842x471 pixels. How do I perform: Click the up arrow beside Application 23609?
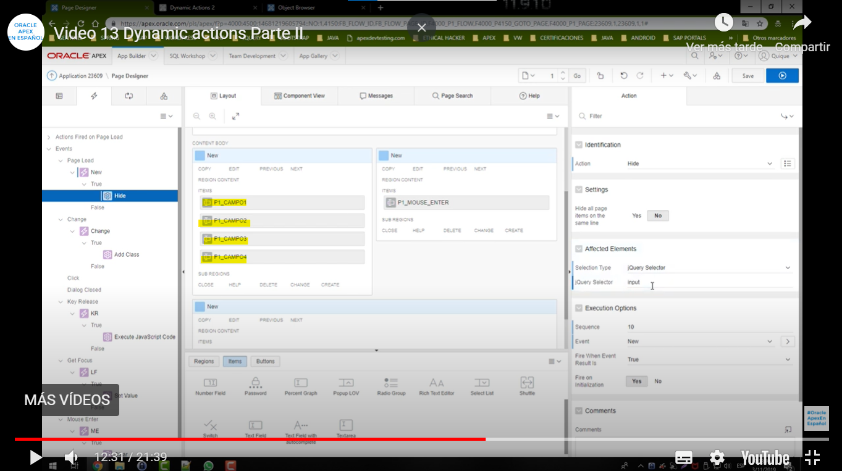coord(51,76)
